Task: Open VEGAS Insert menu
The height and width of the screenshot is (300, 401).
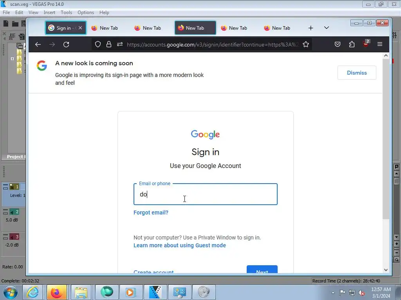Action: 49,12
